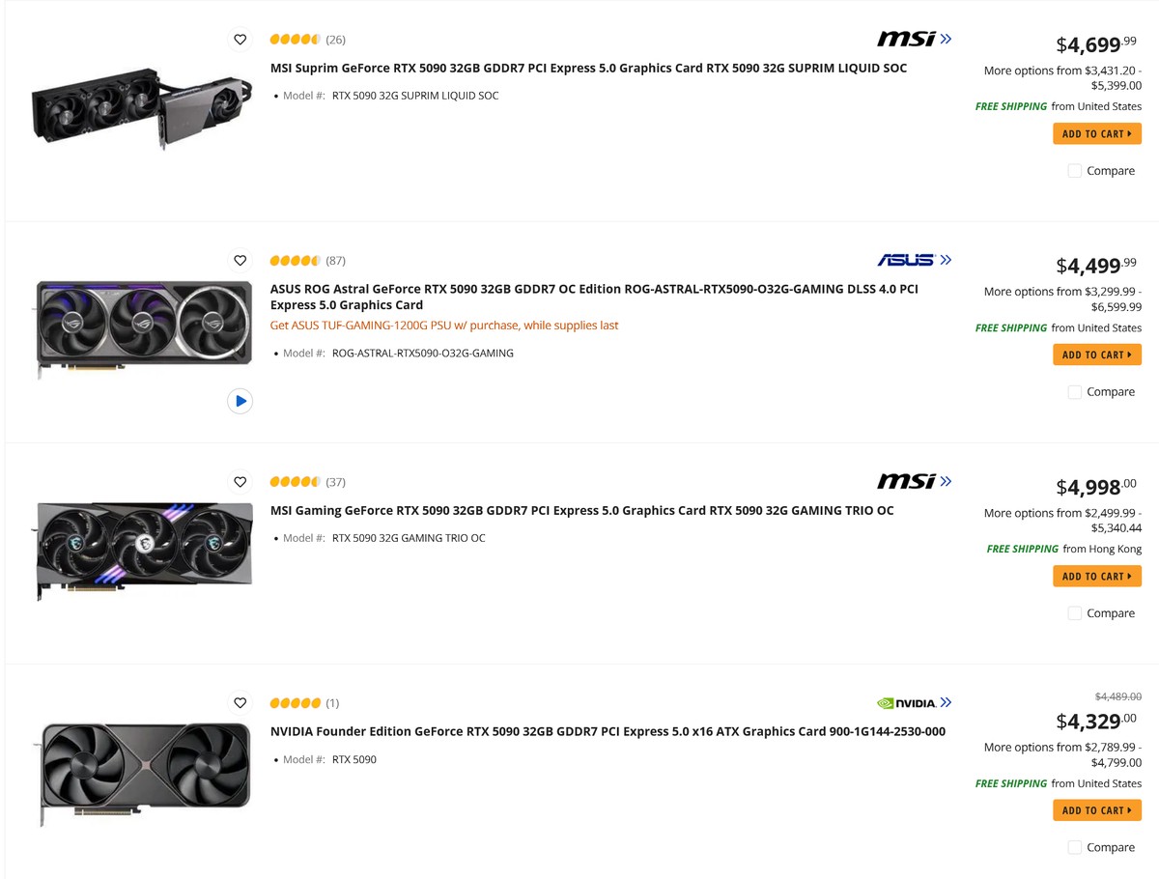
Task: Play the ASUS ROG Astral product video
Action: (240, 401)
